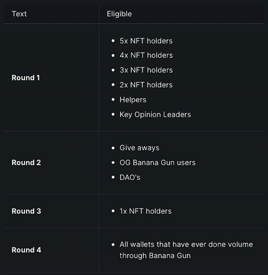Click the bullet before 'Give aways'
Viewport: 268px width, 275px height.
pos(113,148)
